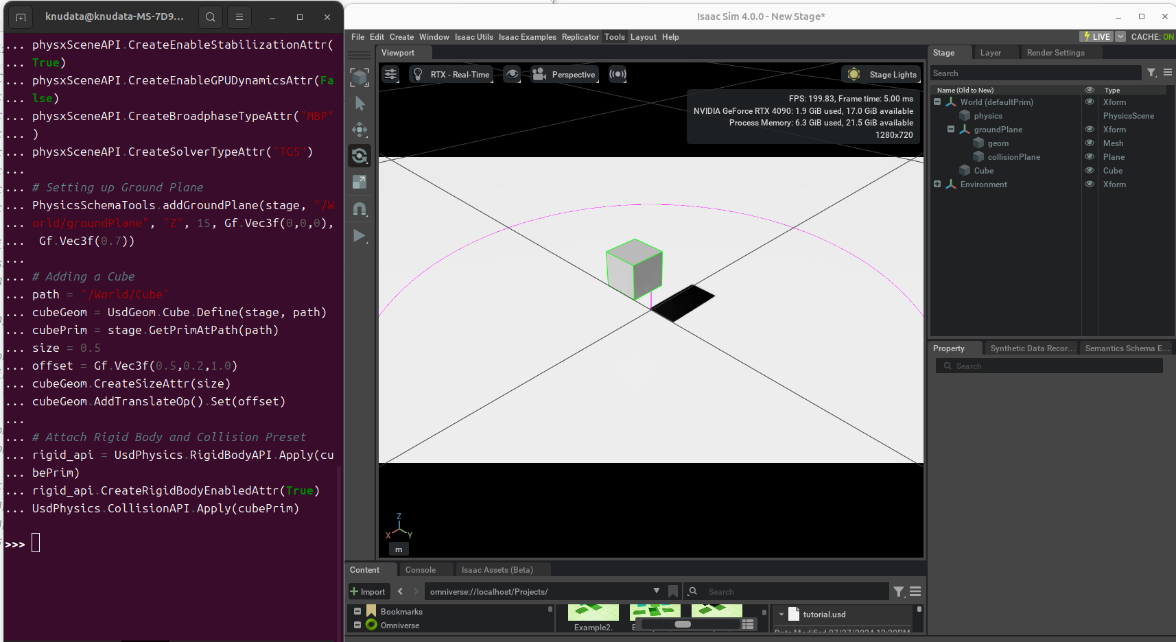Toggle visibility of the geom mesh
Viewport: 1176px width, 642px height.
[x=1090, y=143]
